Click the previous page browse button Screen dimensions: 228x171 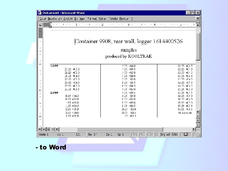click(198, 116)
